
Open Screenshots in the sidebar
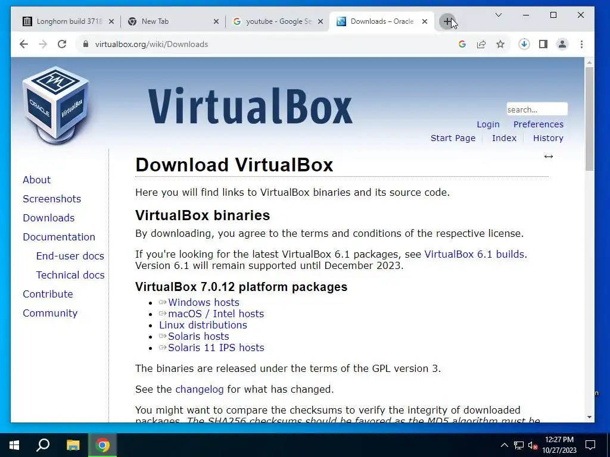point(52,199)
